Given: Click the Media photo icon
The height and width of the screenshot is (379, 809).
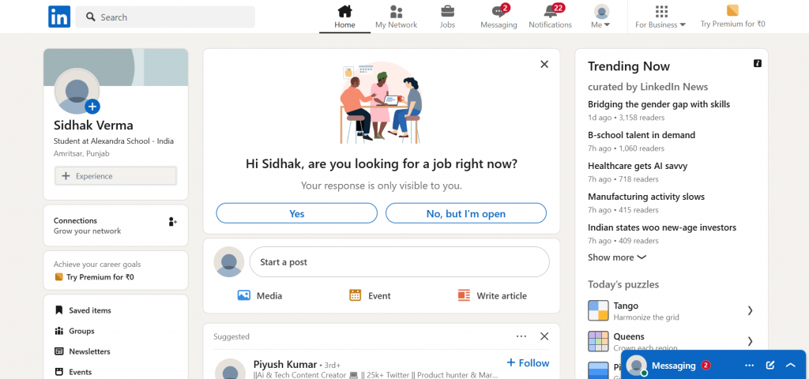Looking at the screenshot, I should click(244, 295).
